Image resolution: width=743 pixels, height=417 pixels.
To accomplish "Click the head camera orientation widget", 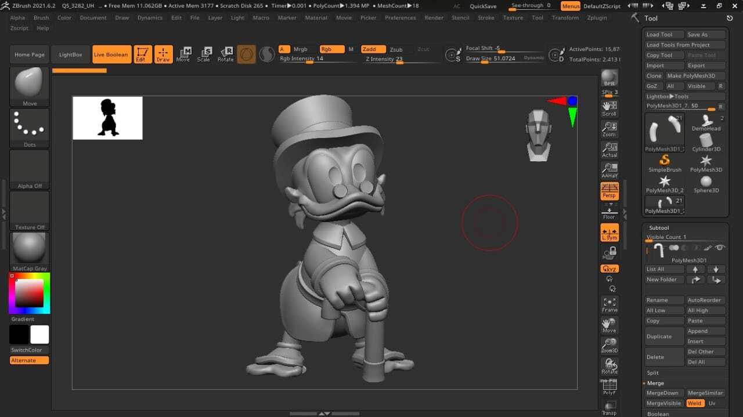I will 538,135.
